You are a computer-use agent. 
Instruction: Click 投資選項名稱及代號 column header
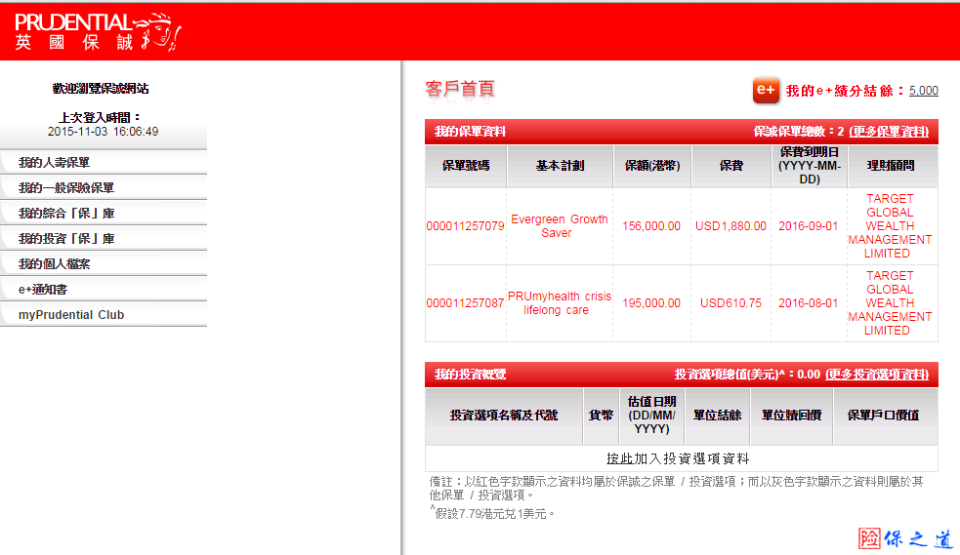point(503,416)
